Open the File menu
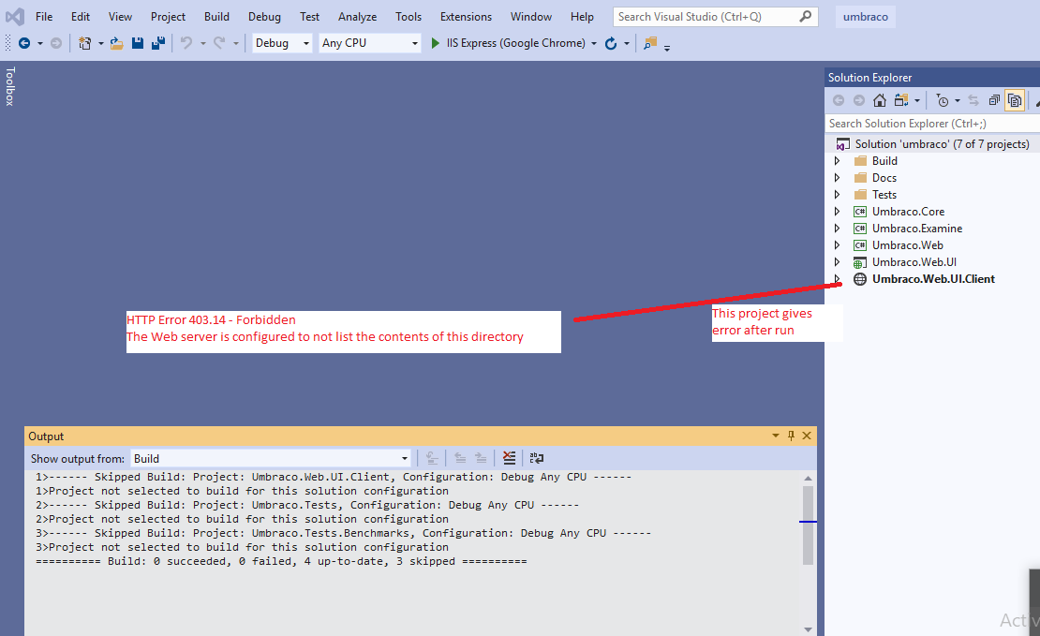This screenshot has width=1040, height=636. (44, 17)
